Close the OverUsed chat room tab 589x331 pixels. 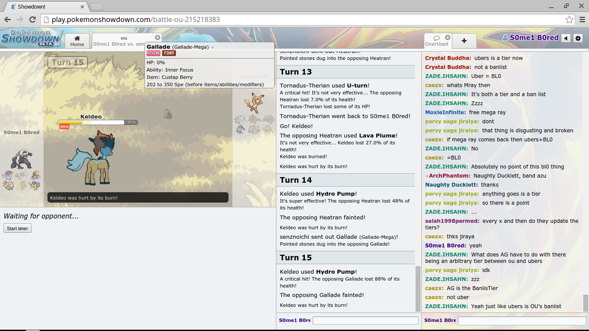pos(448,37)
